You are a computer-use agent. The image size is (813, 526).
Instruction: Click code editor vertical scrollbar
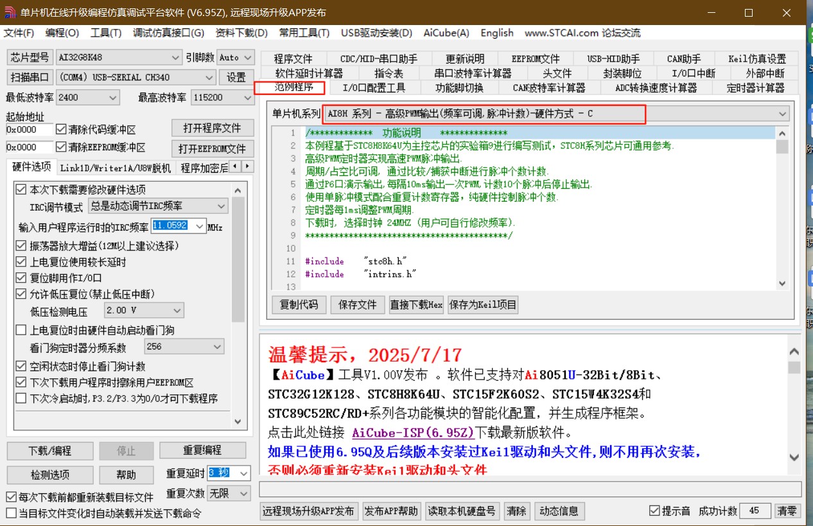[782, 208]
